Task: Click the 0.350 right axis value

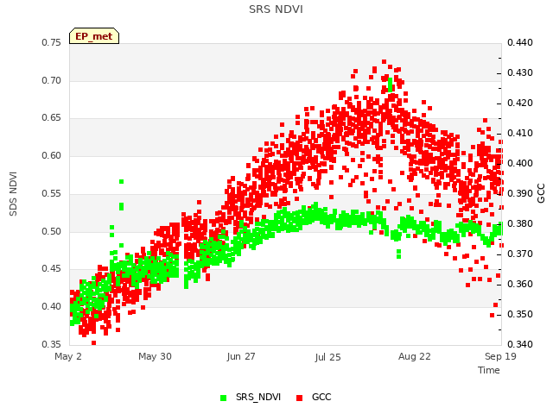Action: [520, 314]
